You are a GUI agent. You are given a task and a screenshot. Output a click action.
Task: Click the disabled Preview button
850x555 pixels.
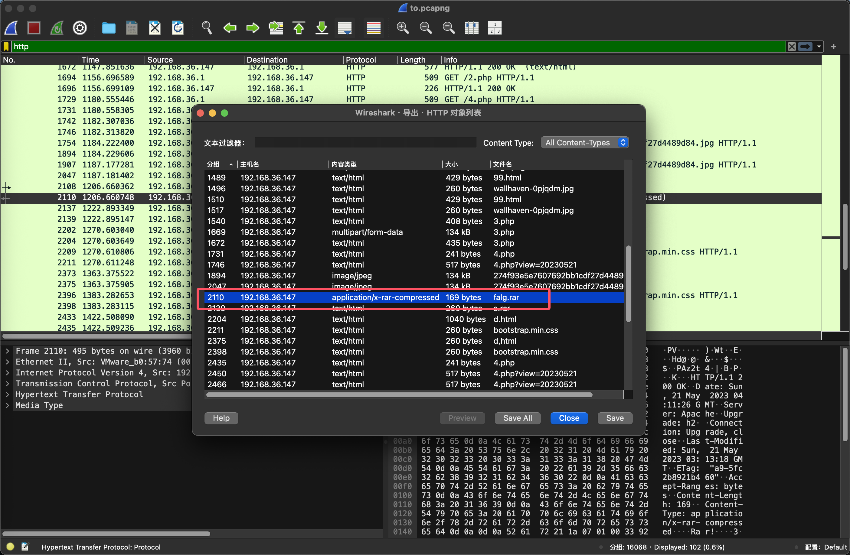pos(462,418)
